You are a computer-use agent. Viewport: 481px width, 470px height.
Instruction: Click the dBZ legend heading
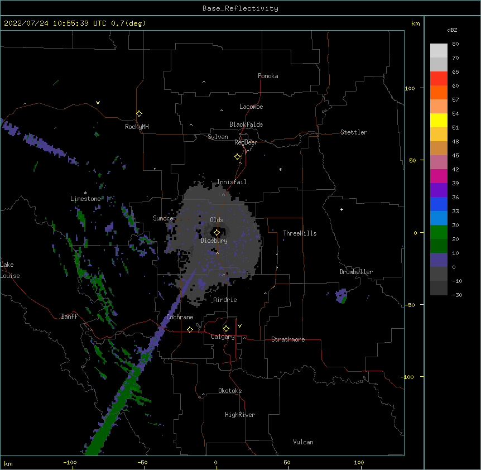click(452, 30)
